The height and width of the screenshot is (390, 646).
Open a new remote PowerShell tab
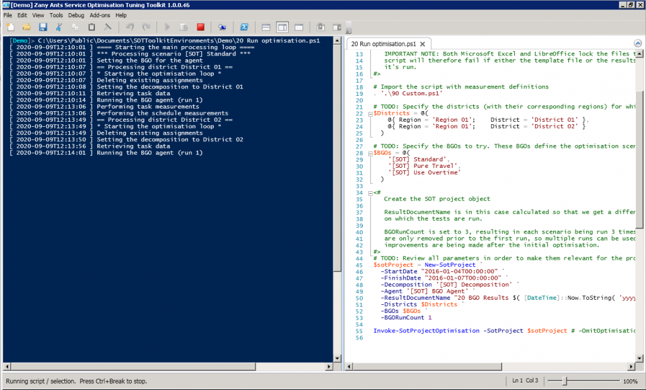coord(223,27)
